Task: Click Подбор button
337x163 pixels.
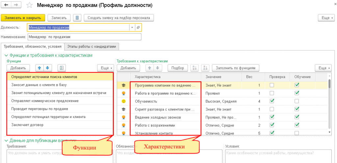Action: pos(177,68)
